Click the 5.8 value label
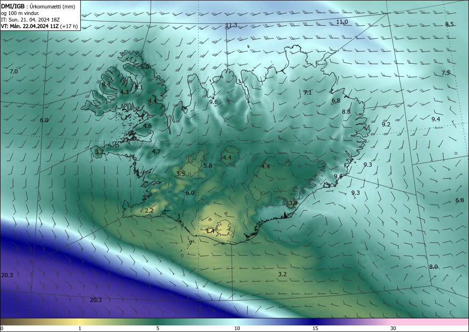 (208, 165)
